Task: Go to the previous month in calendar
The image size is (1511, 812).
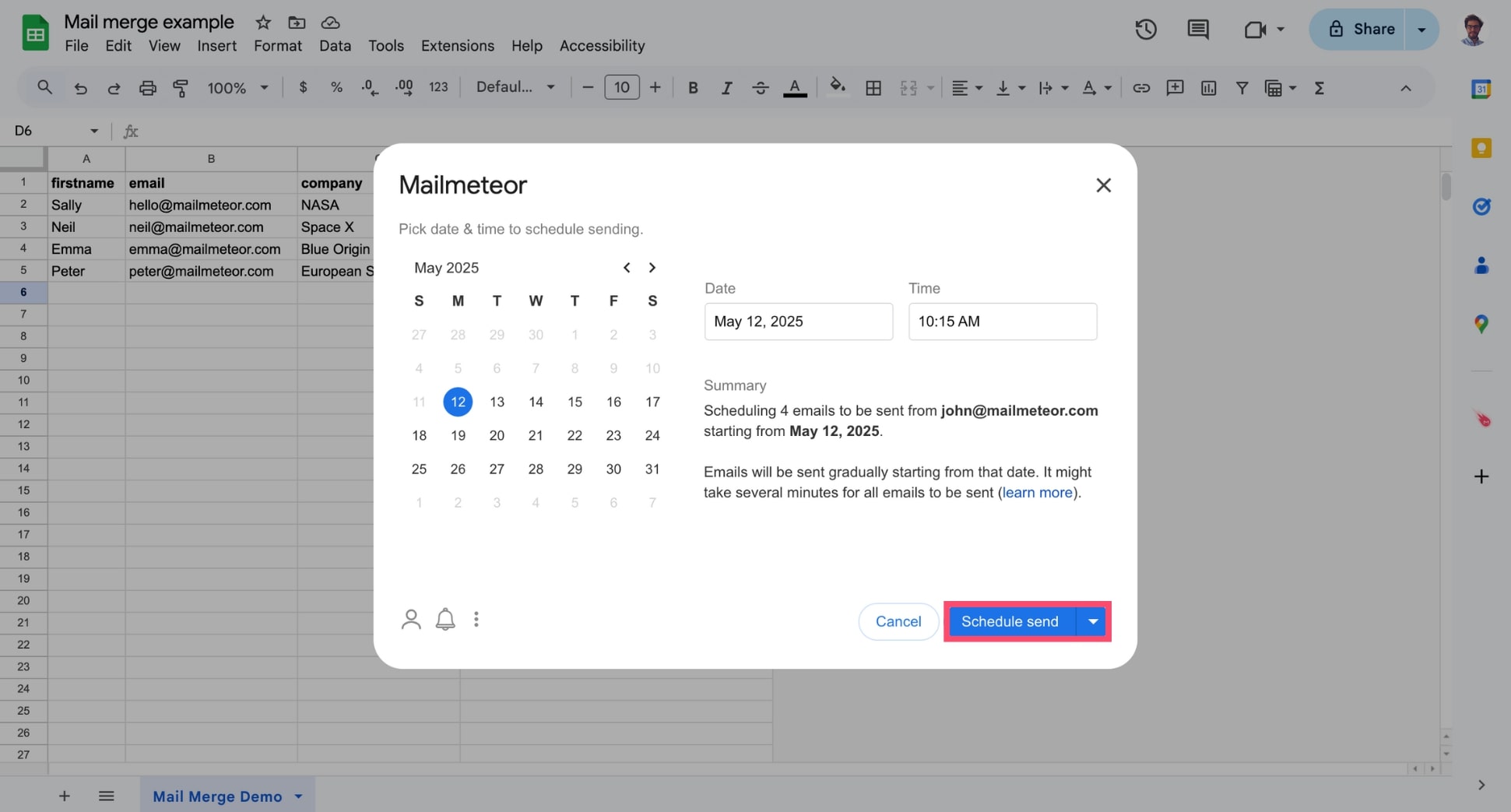Action: [626, 268]
